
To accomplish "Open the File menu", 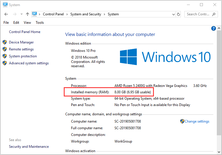I will click(6, 23).
